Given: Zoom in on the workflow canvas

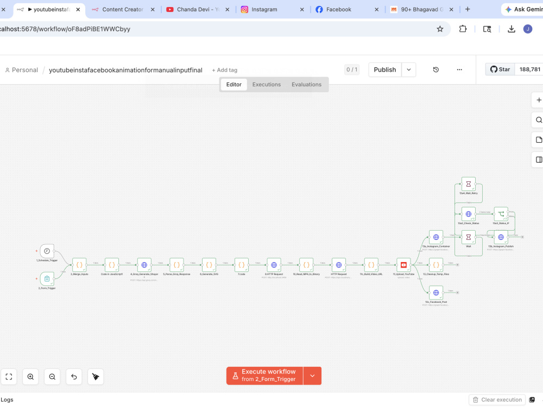Looking at the screenshot, I should [30, 377].
